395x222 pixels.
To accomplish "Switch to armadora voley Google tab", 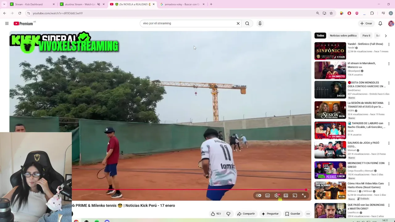I will pos(182,4).
